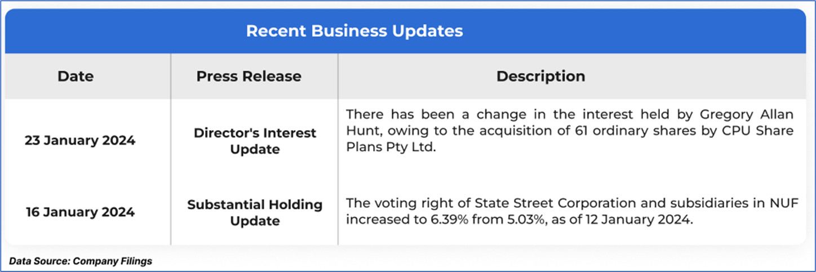Open the Director's Interest Update press release
816x272 pixels.
coord(255,141)
